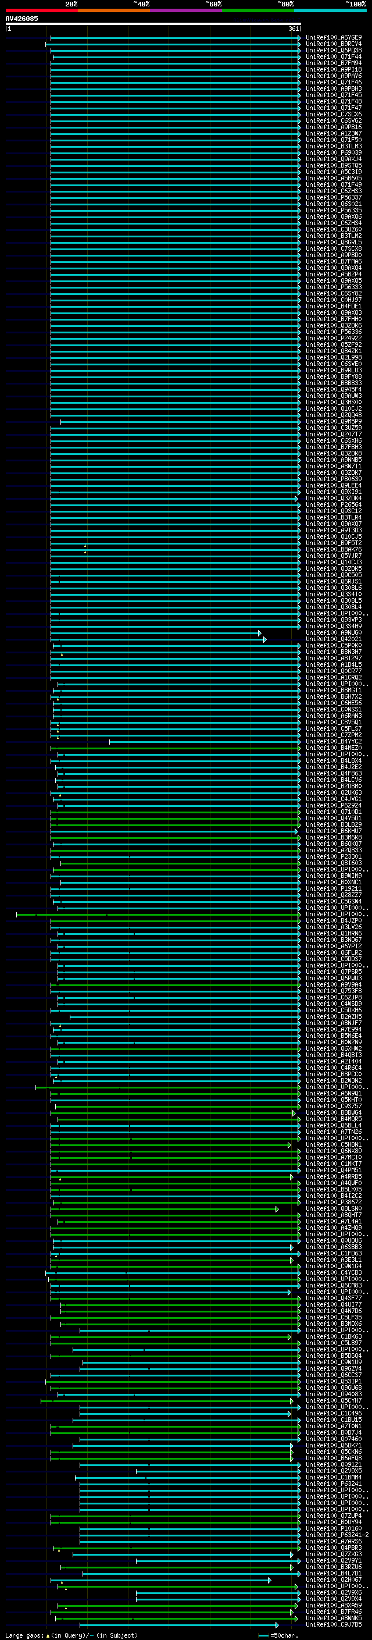Screen dimensions: 372x1640
Task: Click the orange ~40% legend segment
Action: (x=113, y=10)
